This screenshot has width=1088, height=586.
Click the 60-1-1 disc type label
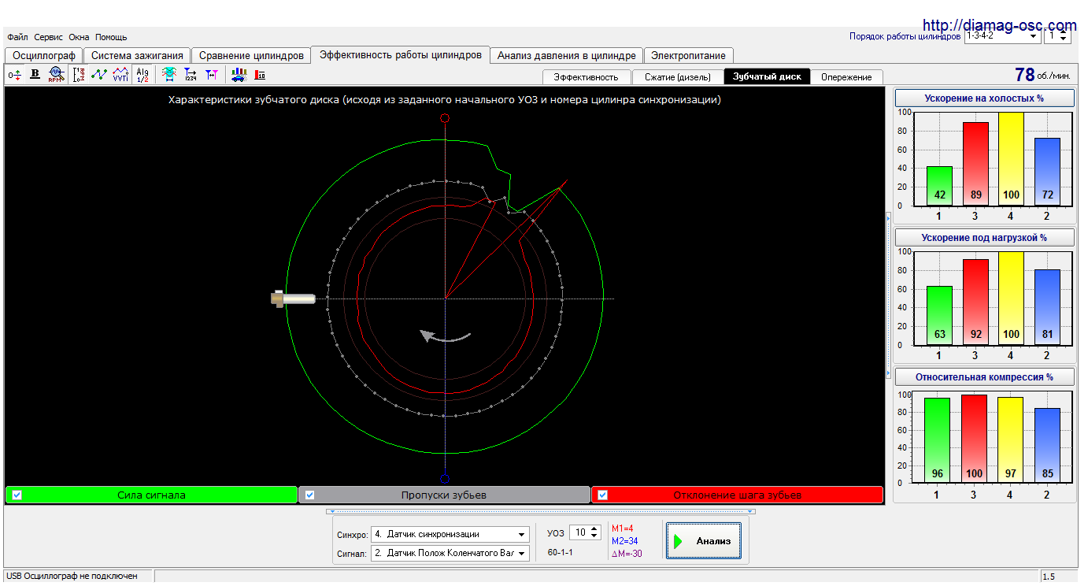click(561, 553)
